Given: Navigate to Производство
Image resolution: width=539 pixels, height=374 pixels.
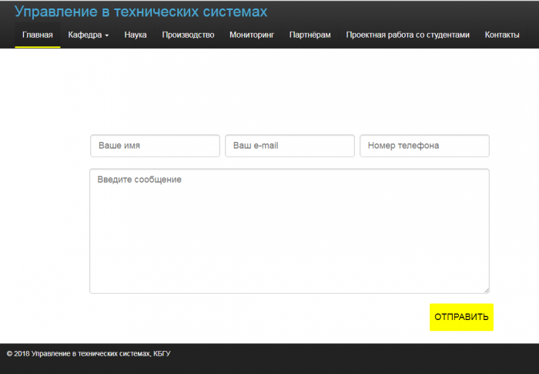Looking at the screenshot, I should click(188, 35).
